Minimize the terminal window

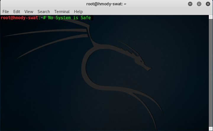190,4
